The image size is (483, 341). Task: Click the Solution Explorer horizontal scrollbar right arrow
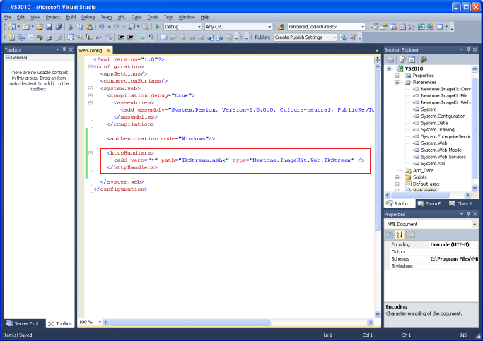(467, 195)
